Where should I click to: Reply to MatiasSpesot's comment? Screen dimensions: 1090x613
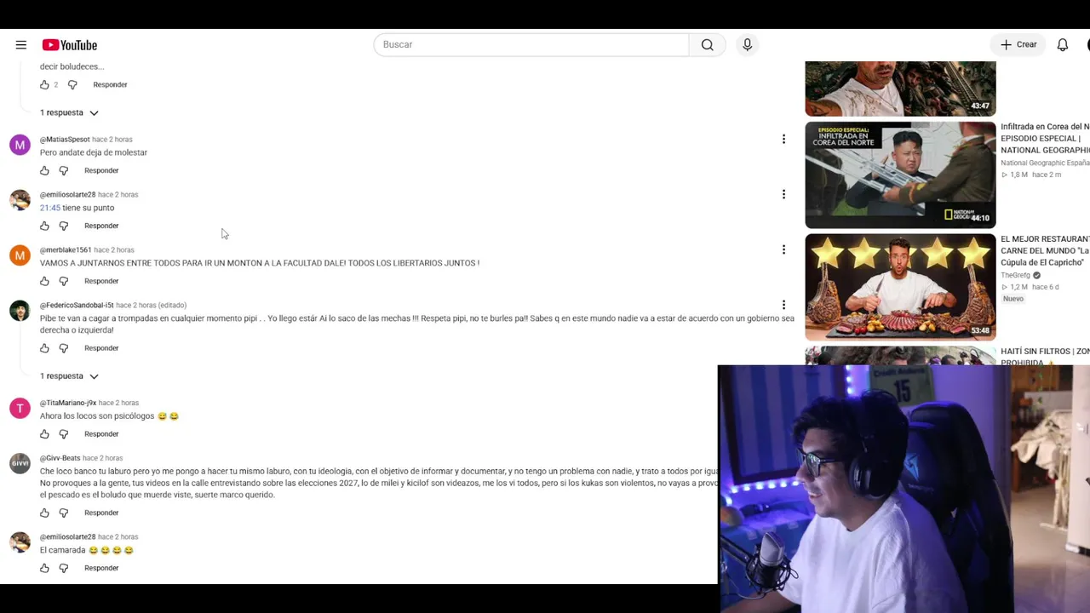click(x=101, y=170)
